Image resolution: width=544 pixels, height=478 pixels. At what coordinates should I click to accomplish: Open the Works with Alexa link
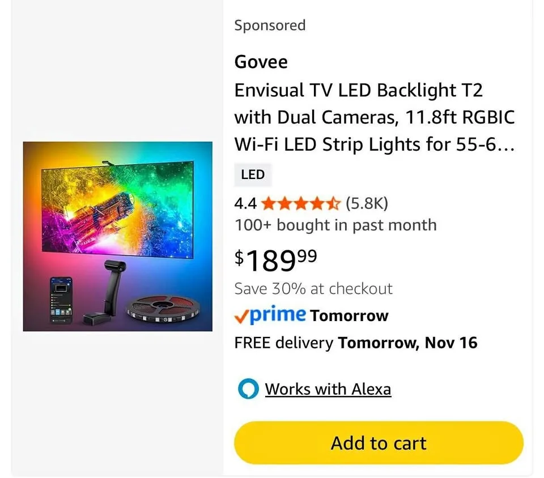328,389
